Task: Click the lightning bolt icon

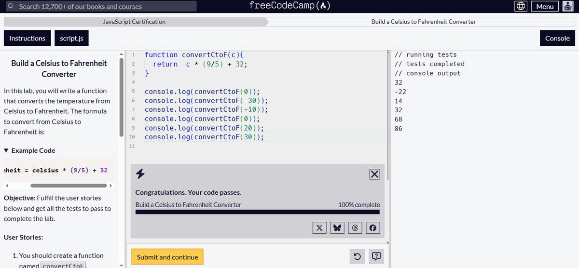Action: tap(140, 174)
